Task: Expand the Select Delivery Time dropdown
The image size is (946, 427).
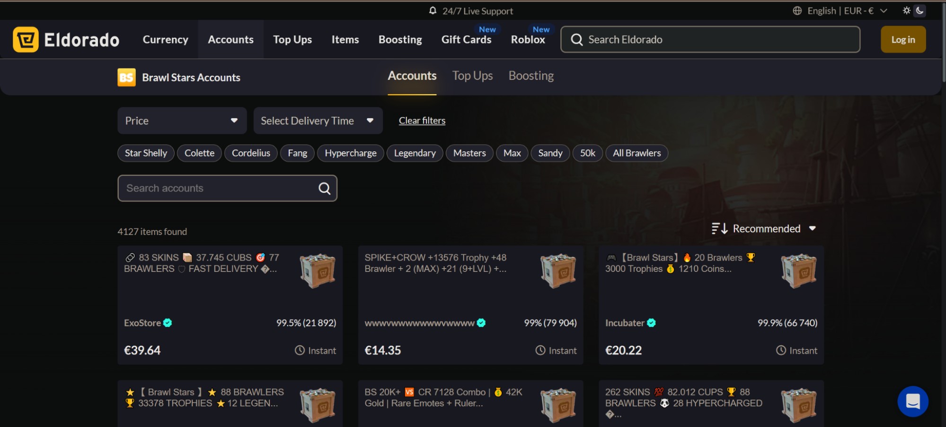Action: 318,121
